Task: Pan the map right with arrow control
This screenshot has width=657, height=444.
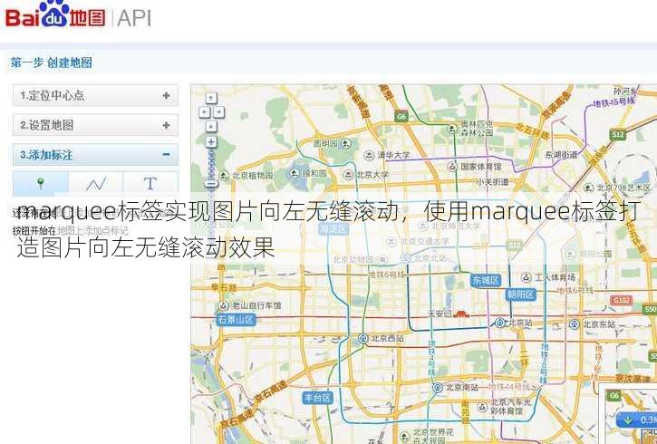Action: click(x=218, y=111)
